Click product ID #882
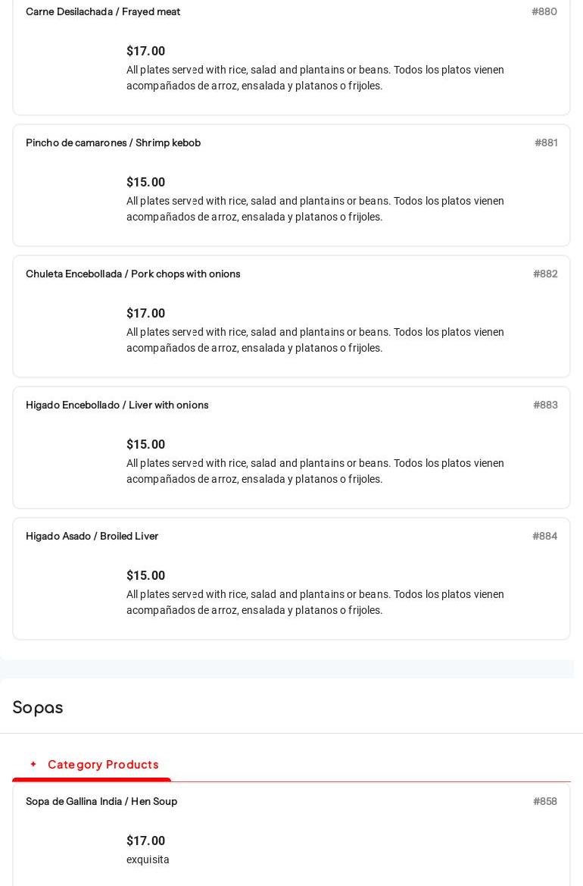 tap(544, 274)
